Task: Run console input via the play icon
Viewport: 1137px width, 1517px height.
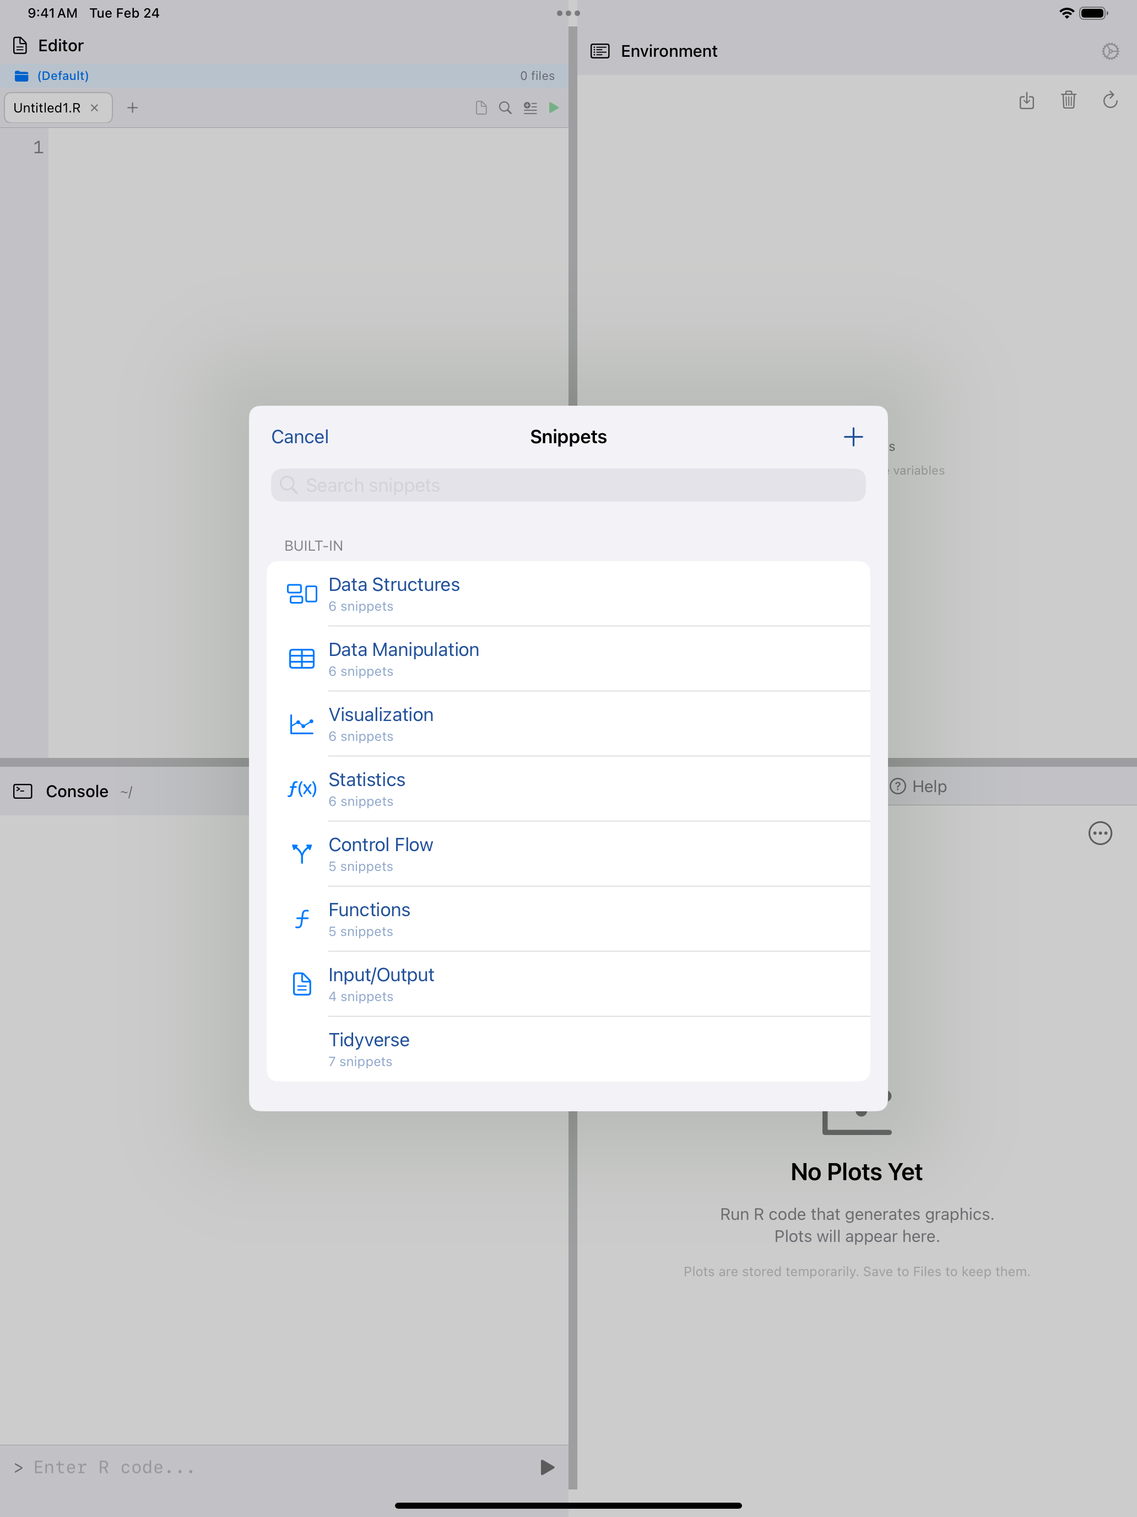Action: click(545, 1467)
